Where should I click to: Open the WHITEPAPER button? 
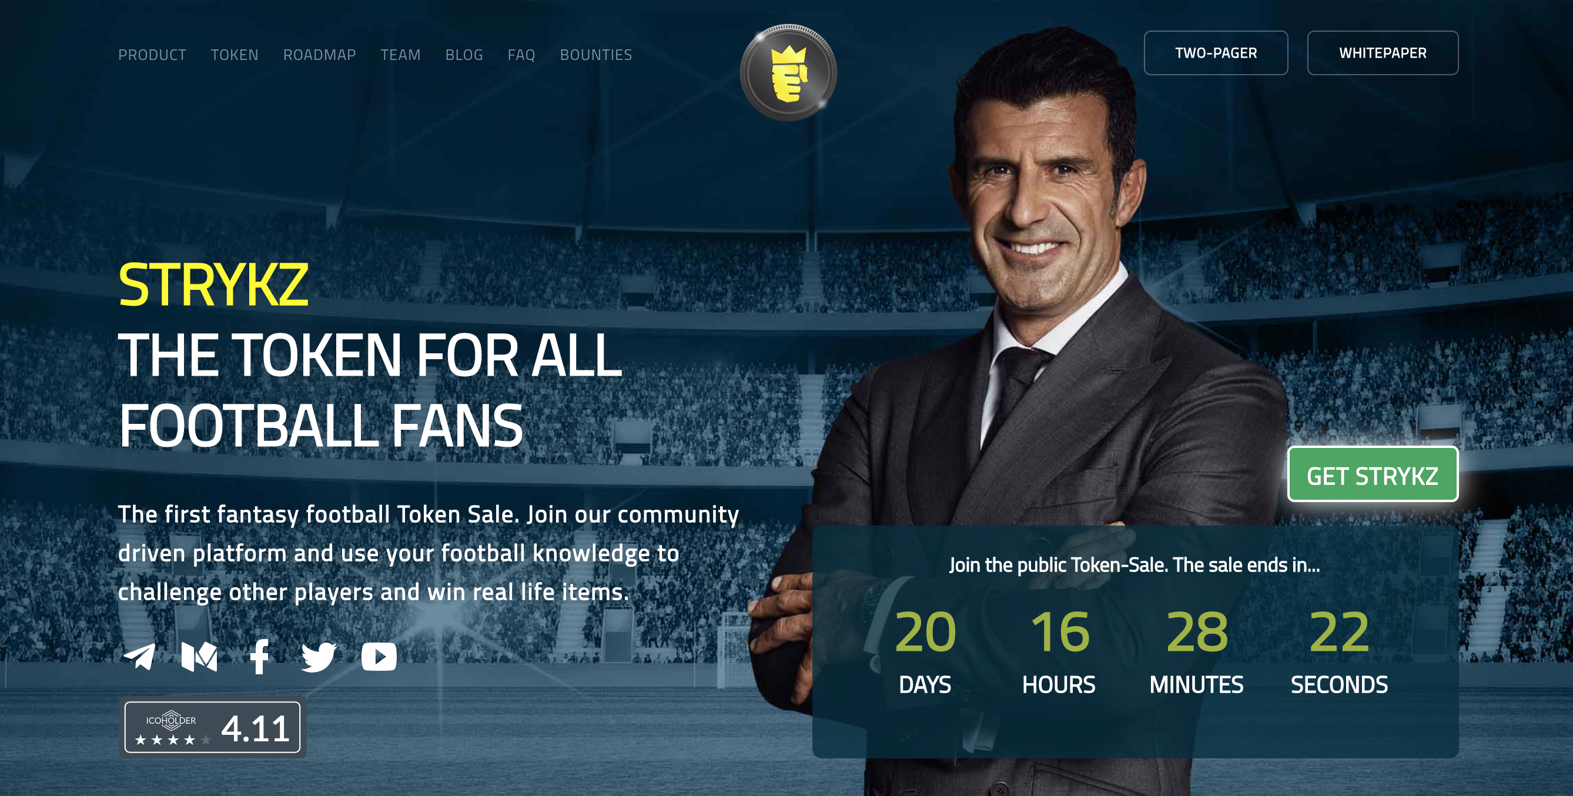[1383, 53]
